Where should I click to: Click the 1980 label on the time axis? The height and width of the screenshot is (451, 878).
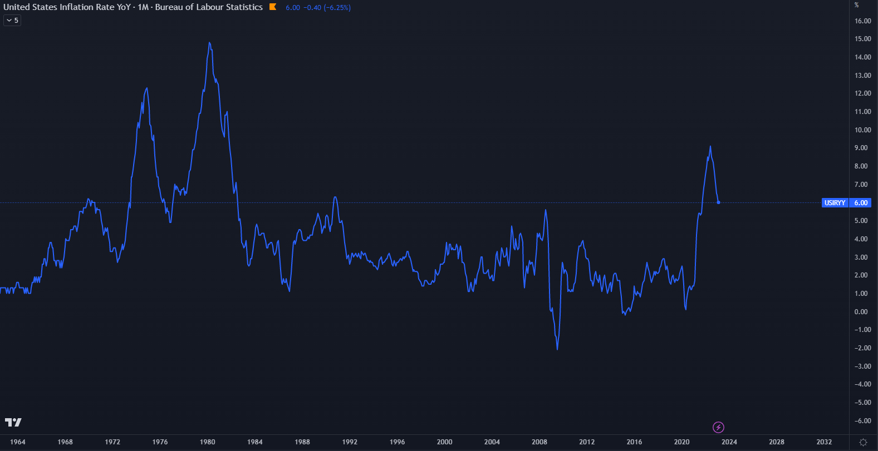208,442
